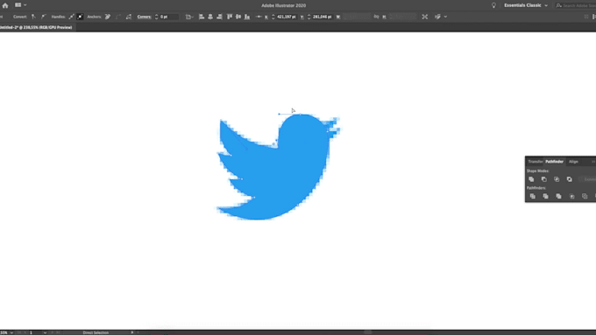Open Select Similar Objects options arrow
Viewport: 596px width, 335px height.
(x=445, y=17)
